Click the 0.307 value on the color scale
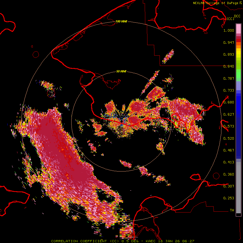 click(x=229, y=186)
